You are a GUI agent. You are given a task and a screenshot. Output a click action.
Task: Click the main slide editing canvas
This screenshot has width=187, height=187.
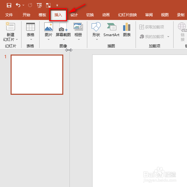[x=140, y=121]
